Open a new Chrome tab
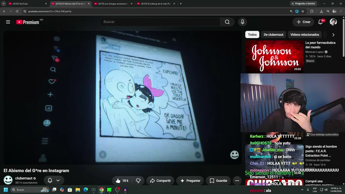 point(181,4)
